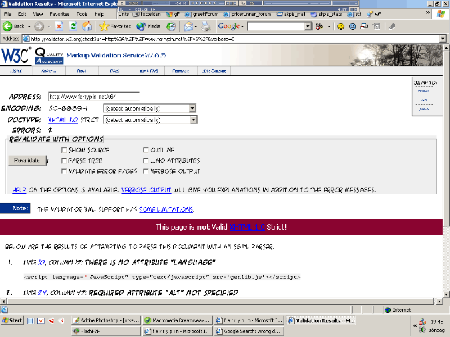Open the Docs navigation tab
Screen dimensions: 450x337
(x=115, y=71)
